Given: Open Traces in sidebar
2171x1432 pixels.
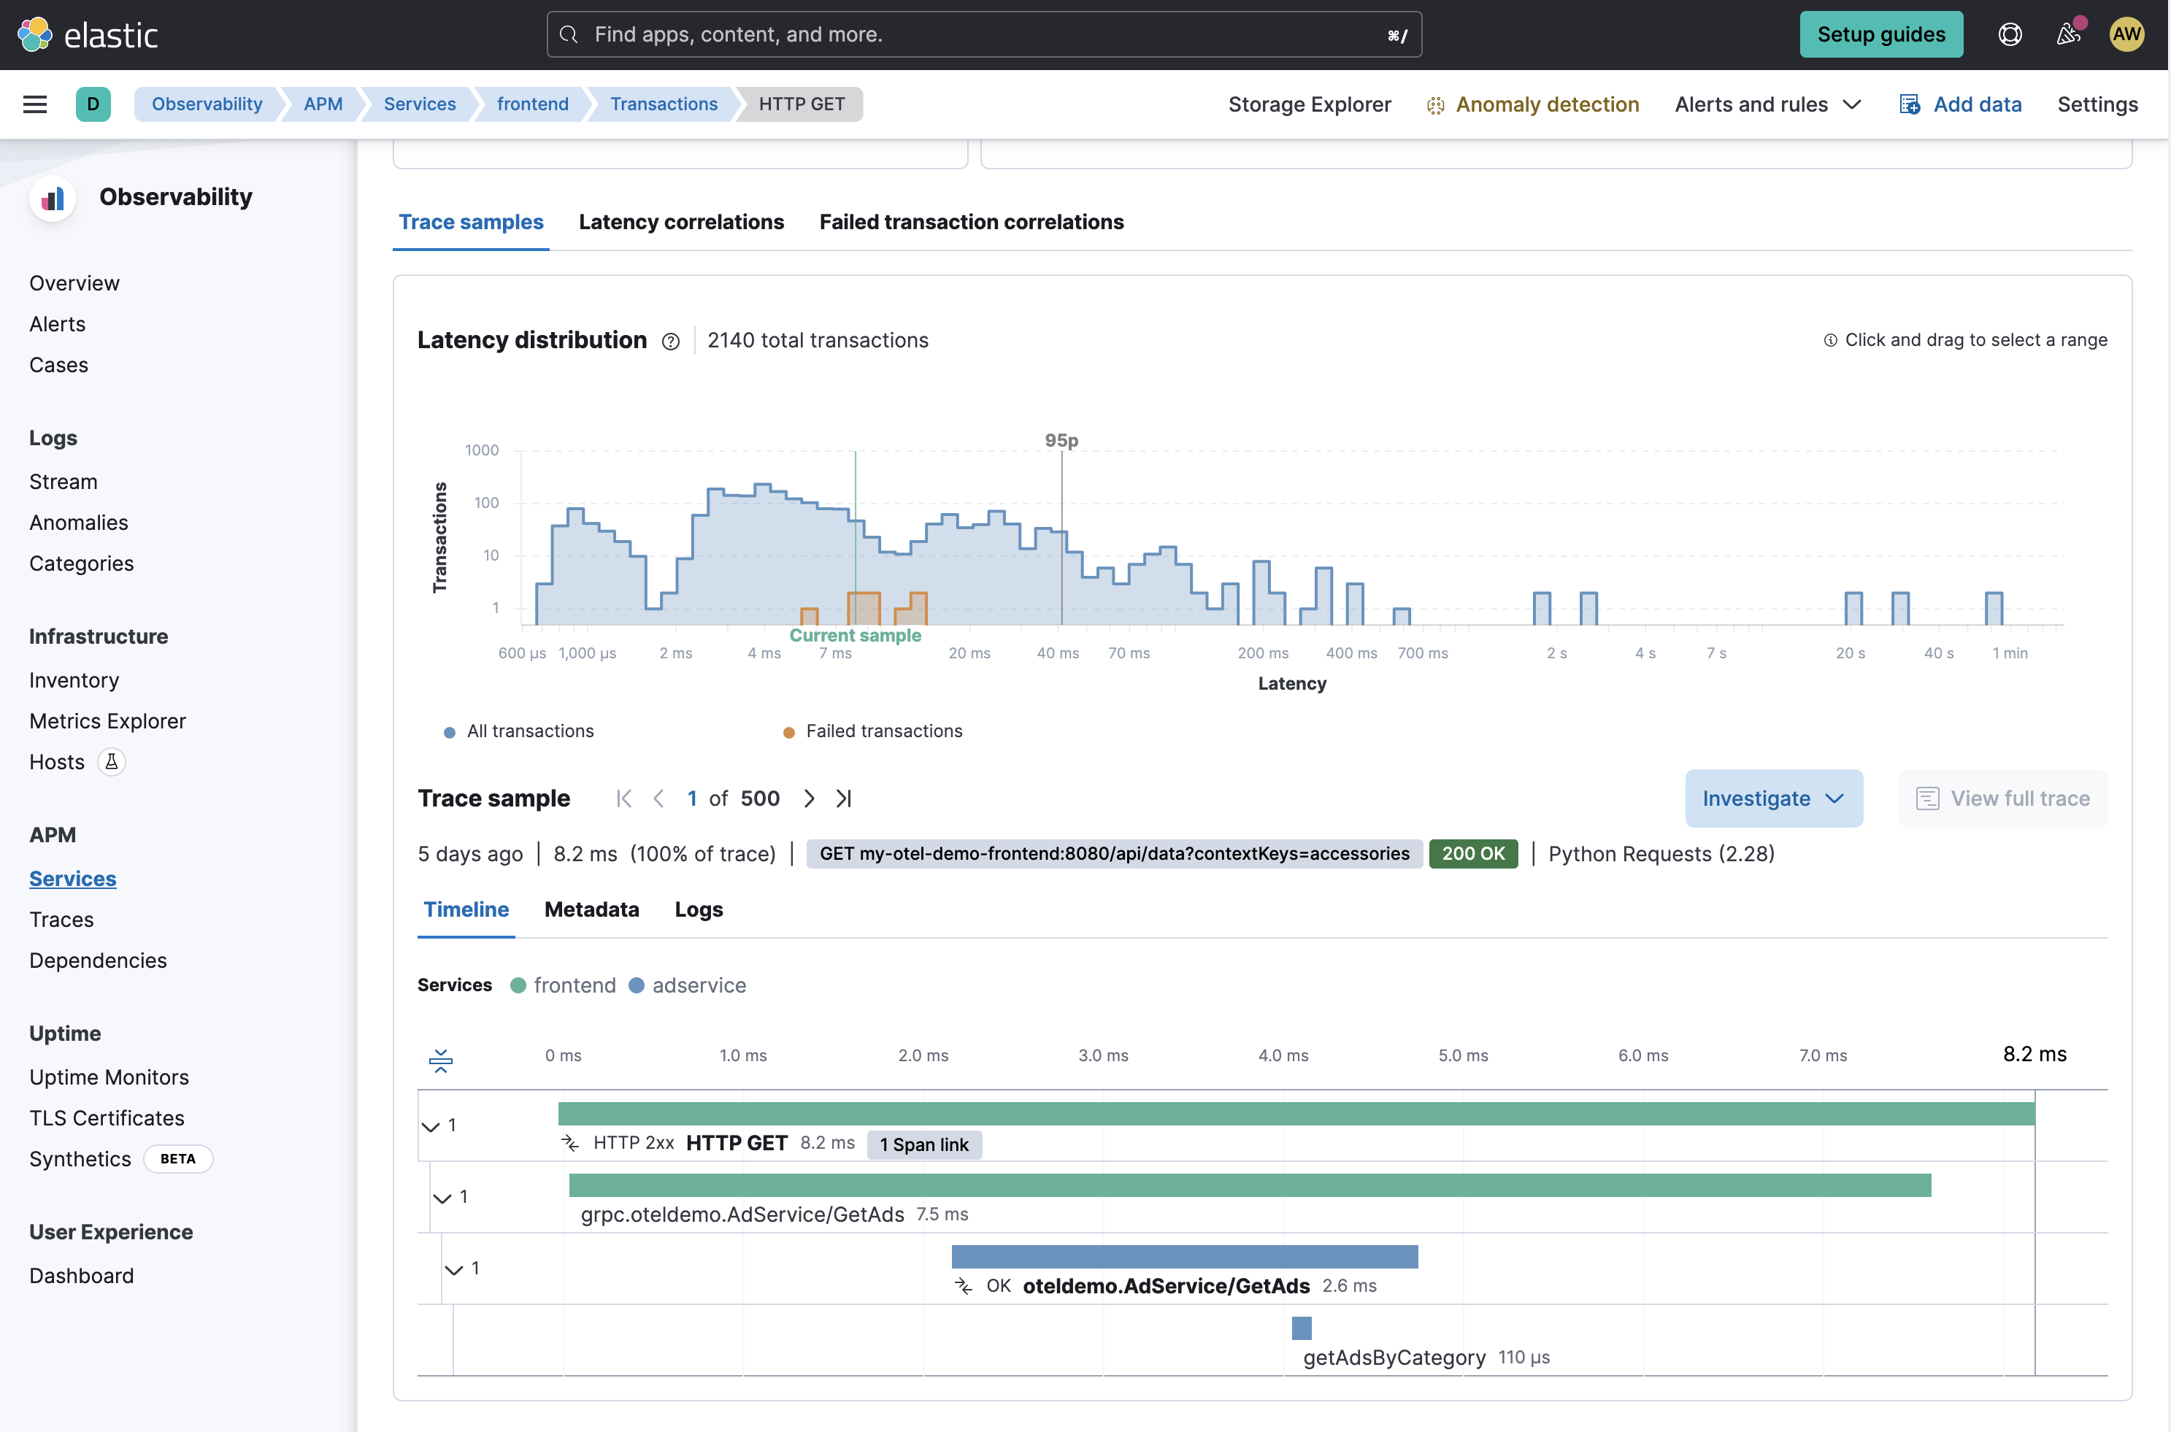Looking at the screenshot, I should [x=61, y=920].
